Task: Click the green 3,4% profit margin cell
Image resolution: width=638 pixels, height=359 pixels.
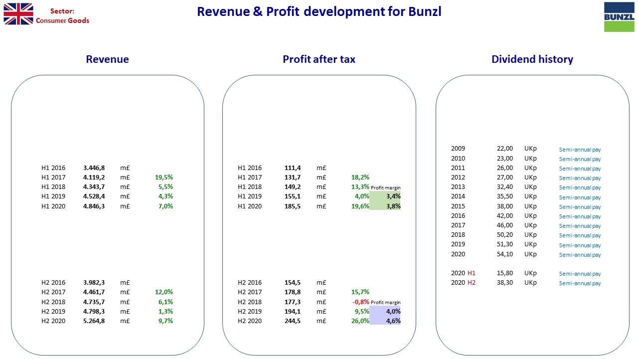Action: point(385,196)
